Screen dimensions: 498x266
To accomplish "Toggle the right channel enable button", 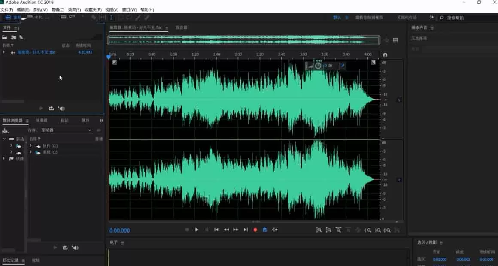I will [399, 180].
